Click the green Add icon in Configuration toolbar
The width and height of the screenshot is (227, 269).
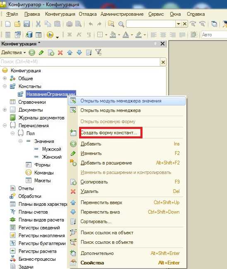tap(32, 52)
